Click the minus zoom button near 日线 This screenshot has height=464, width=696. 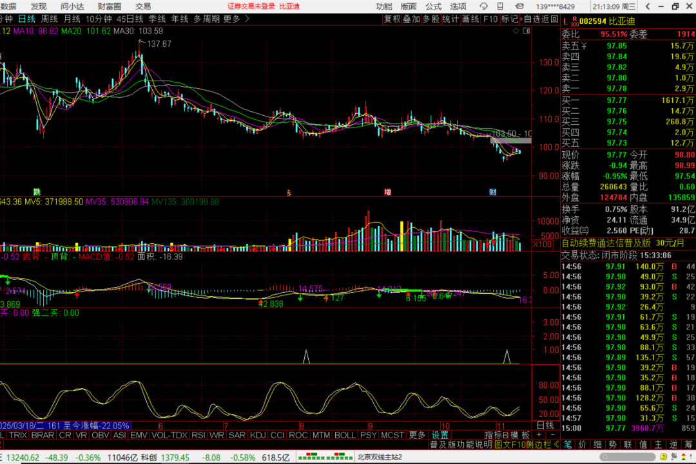coord(553,435)
